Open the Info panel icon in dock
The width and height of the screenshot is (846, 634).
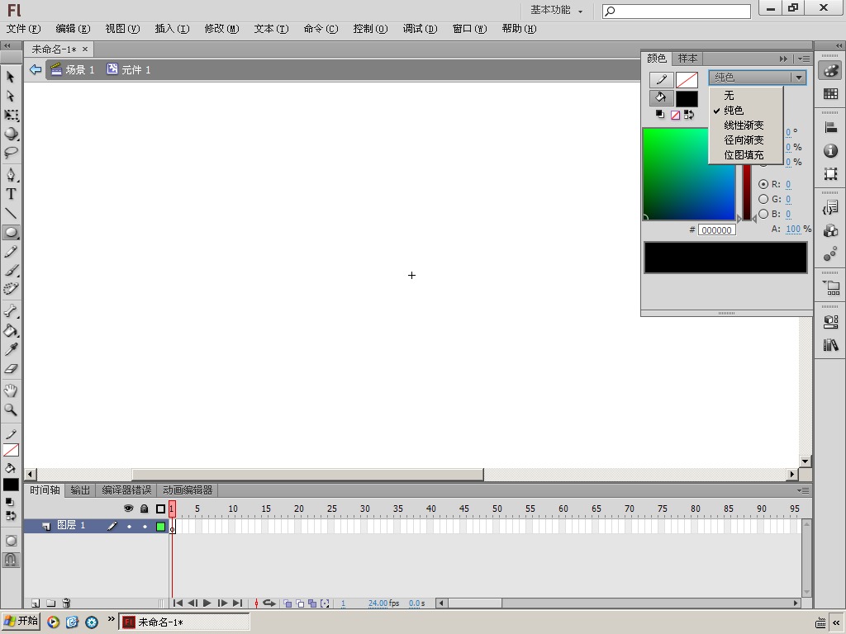tap(830, 150)
